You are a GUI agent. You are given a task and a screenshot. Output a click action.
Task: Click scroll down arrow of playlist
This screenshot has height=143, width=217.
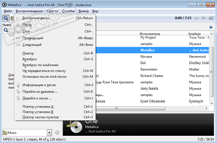pos(212,103)
